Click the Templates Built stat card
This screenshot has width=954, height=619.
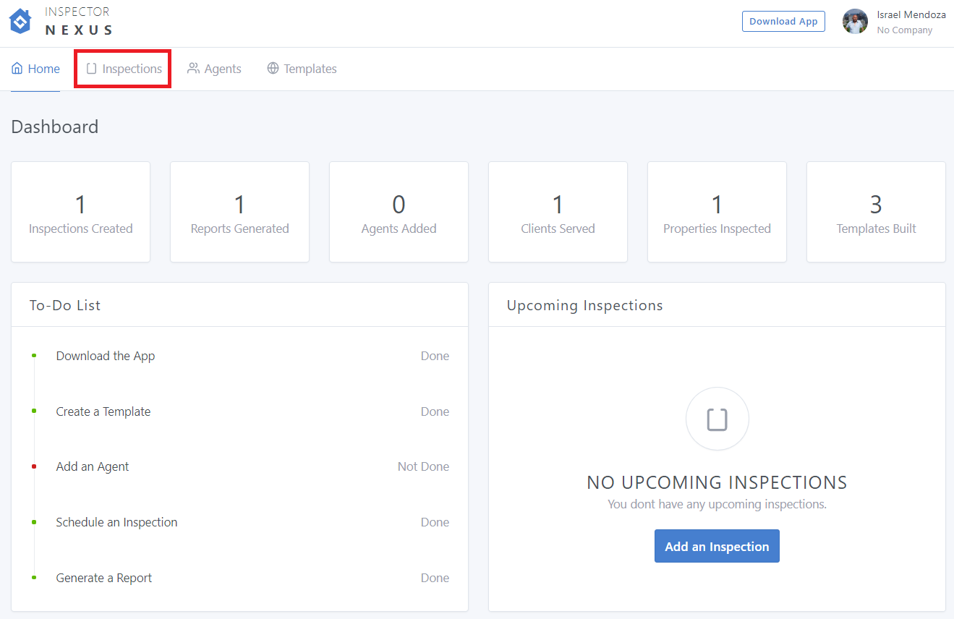[876, 212]
